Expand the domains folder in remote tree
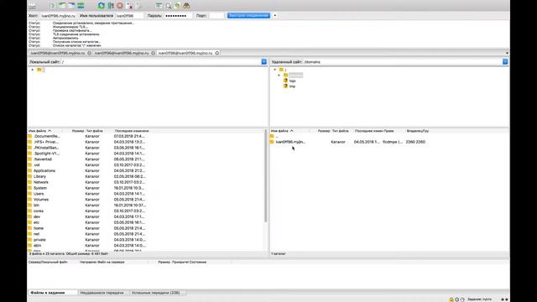 pos(279,75)
